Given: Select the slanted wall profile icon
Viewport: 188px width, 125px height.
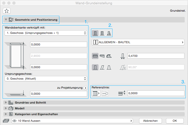Looking at the screenshot, I should click(102, 67).
